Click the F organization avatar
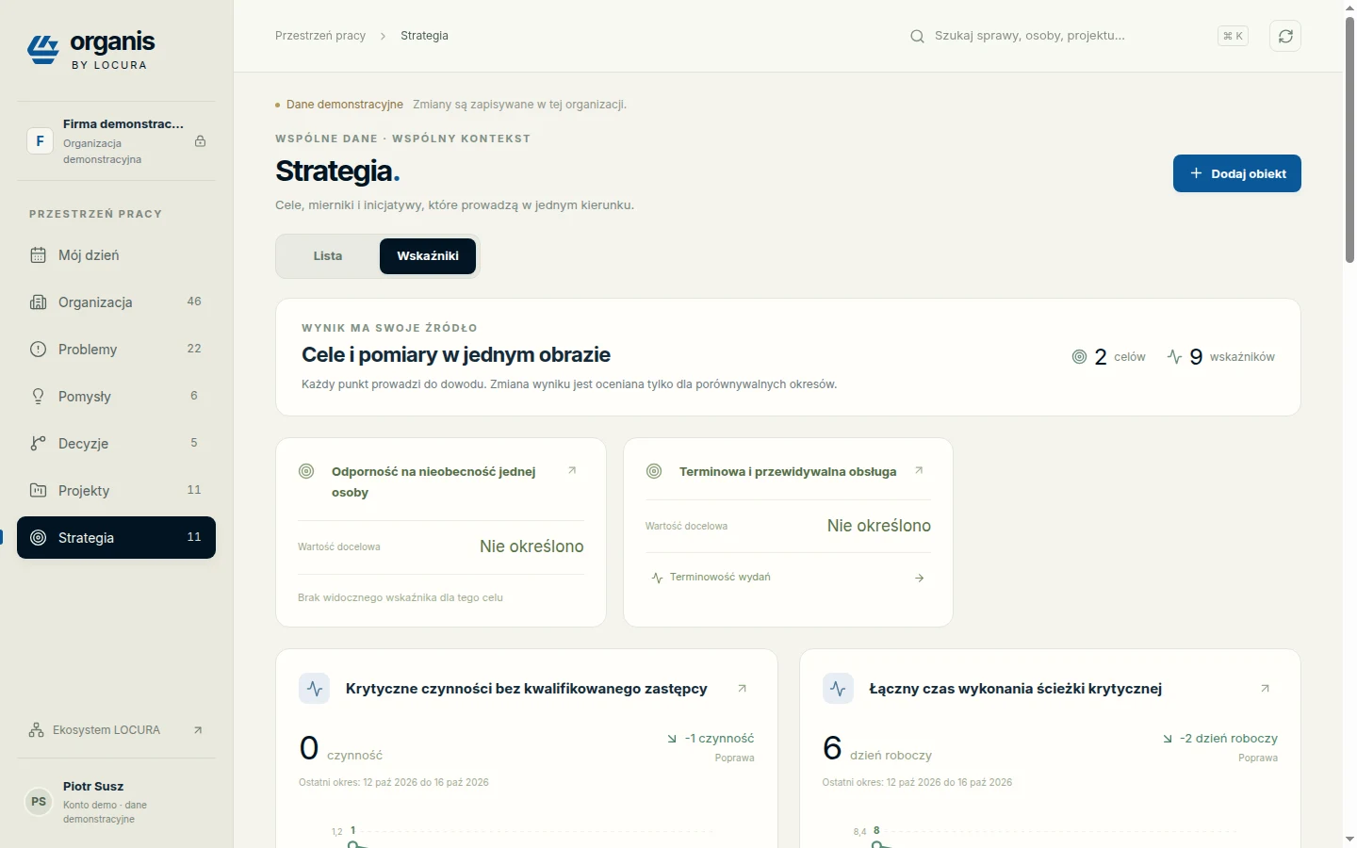Image resolution: width=1357 pixels, height=848 pixels. pos(40,141)
